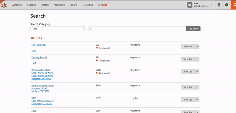This screenshot has width=236, height=113.
Task: Expand the Nick account dropdown arrow
Action: 212,5
